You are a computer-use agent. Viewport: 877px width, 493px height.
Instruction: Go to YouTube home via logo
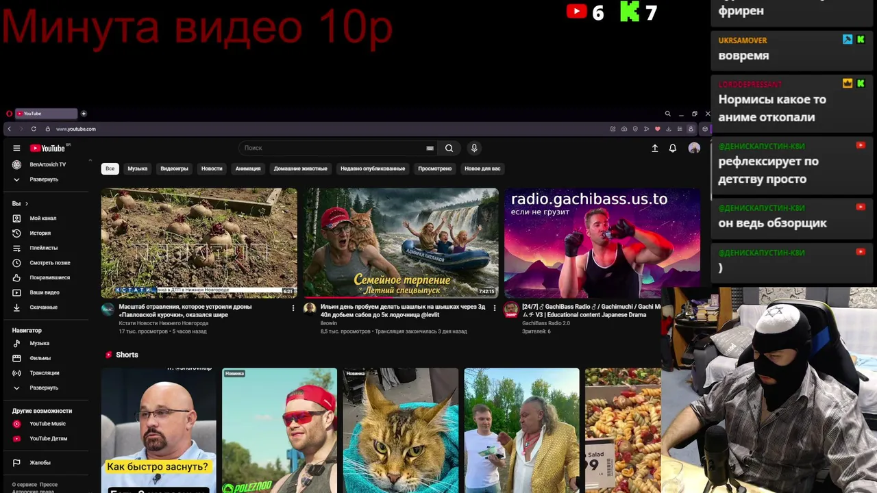47,148
